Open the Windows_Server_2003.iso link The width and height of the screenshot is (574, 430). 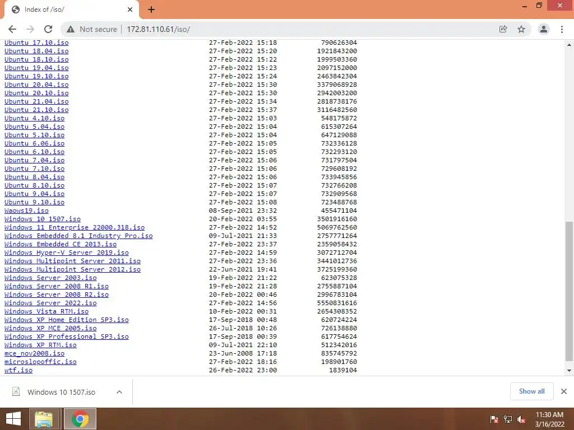coord(50,278)
